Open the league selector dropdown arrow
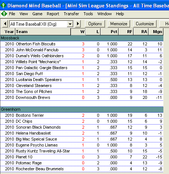169x174 pixels. click(70, 24)
